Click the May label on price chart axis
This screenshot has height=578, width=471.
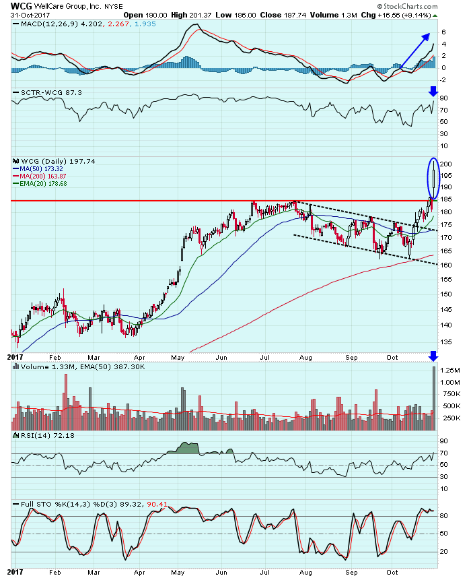(178, 357)
